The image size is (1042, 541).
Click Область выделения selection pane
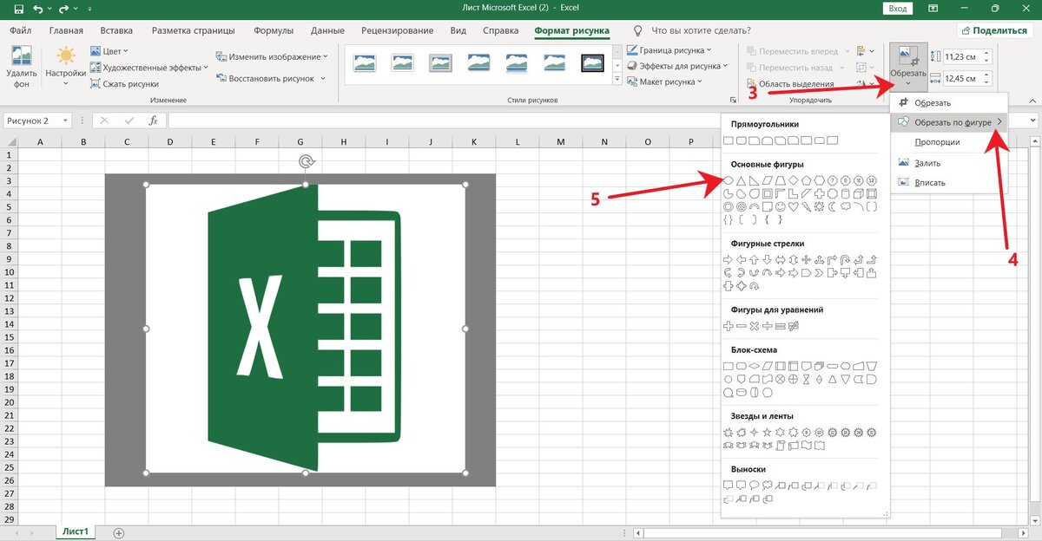click(x=789, y=84)
